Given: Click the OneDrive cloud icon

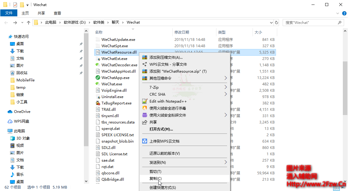Looking at the screenshot, I should (x=10, y=112).
